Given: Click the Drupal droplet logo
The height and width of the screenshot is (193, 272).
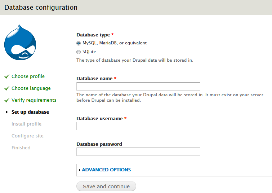Looking at the screenshot, I should click(x=20, y=43).
